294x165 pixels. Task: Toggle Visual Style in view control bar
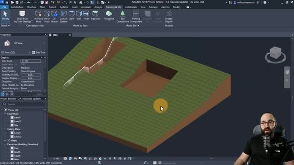coord(70,159)
